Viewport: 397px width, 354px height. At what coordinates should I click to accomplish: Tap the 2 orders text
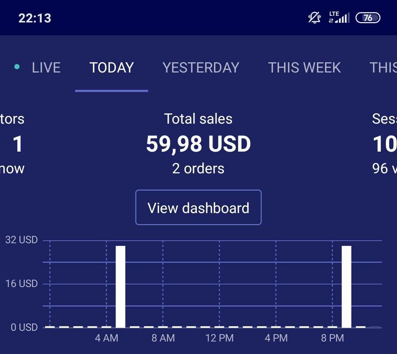click(x=198, y=169)
